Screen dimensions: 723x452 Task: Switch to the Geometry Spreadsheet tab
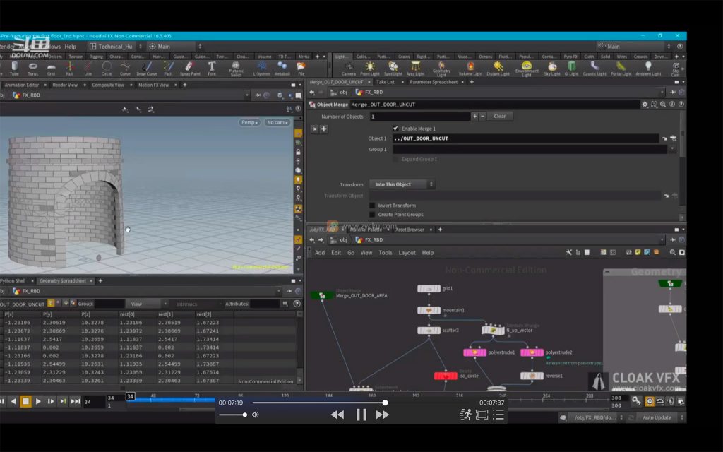tap(65, 280)
